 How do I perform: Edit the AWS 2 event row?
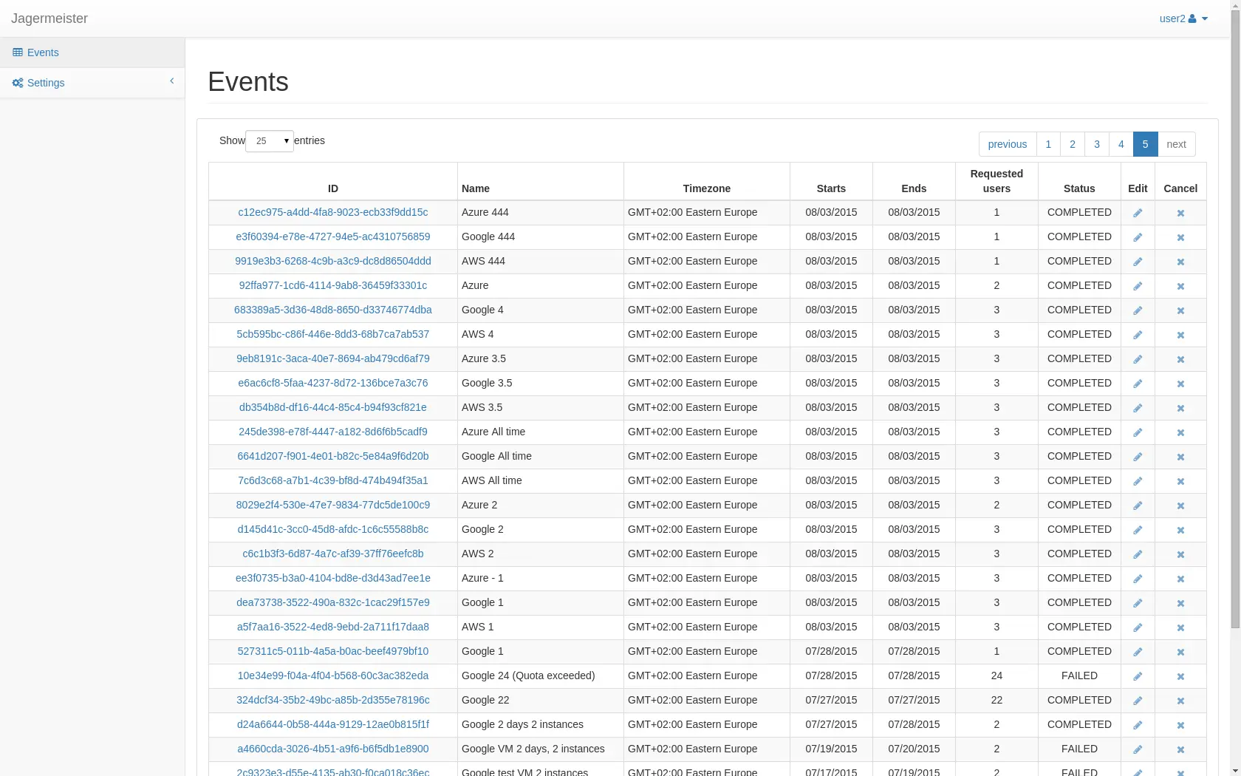(x=1138, y=554)
